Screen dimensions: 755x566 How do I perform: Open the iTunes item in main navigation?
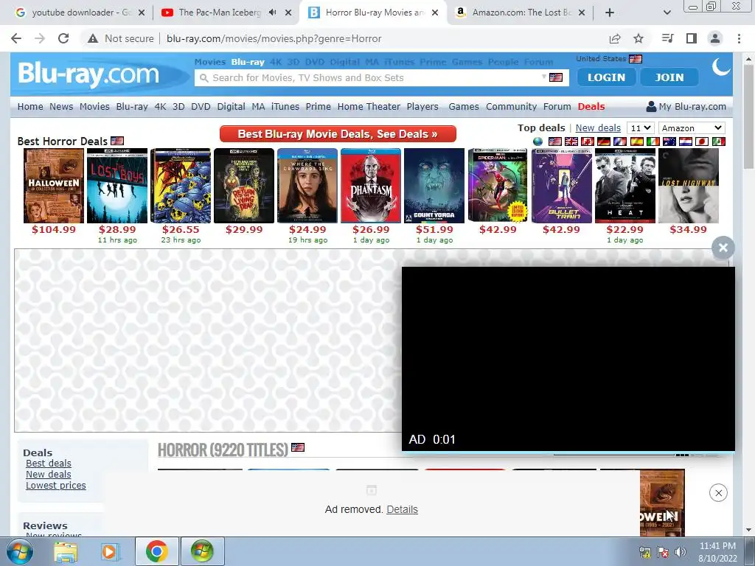click(285, 106)
